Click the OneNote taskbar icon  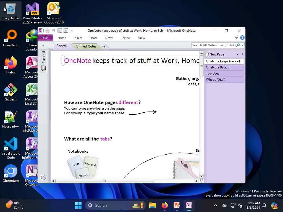(x=188, y=205)
